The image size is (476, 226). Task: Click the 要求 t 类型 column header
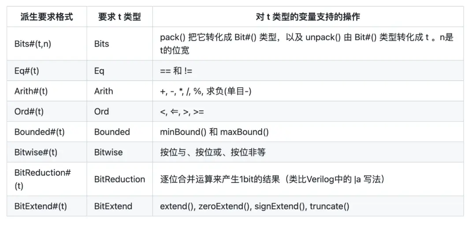(119, 17)
